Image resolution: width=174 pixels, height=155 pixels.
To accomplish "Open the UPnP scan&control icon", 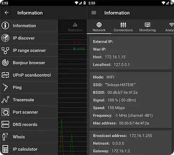I will click(5, 75).
